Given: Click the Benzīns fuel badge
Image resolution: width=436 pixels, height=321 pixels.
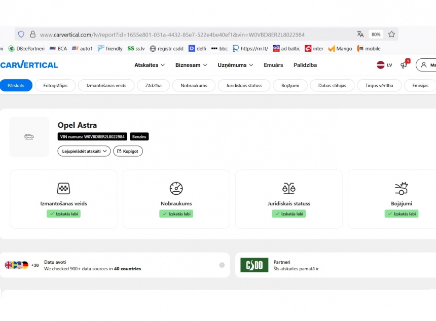Looking at the screenshot, I should point(139,136).
